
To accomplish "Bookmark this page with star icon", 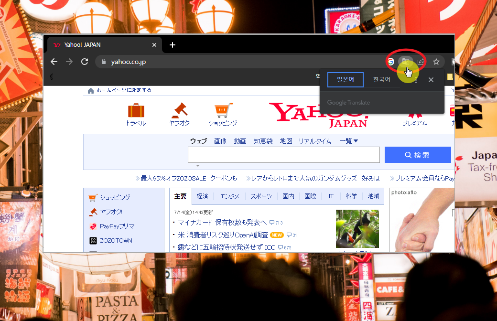I will 436,62.
